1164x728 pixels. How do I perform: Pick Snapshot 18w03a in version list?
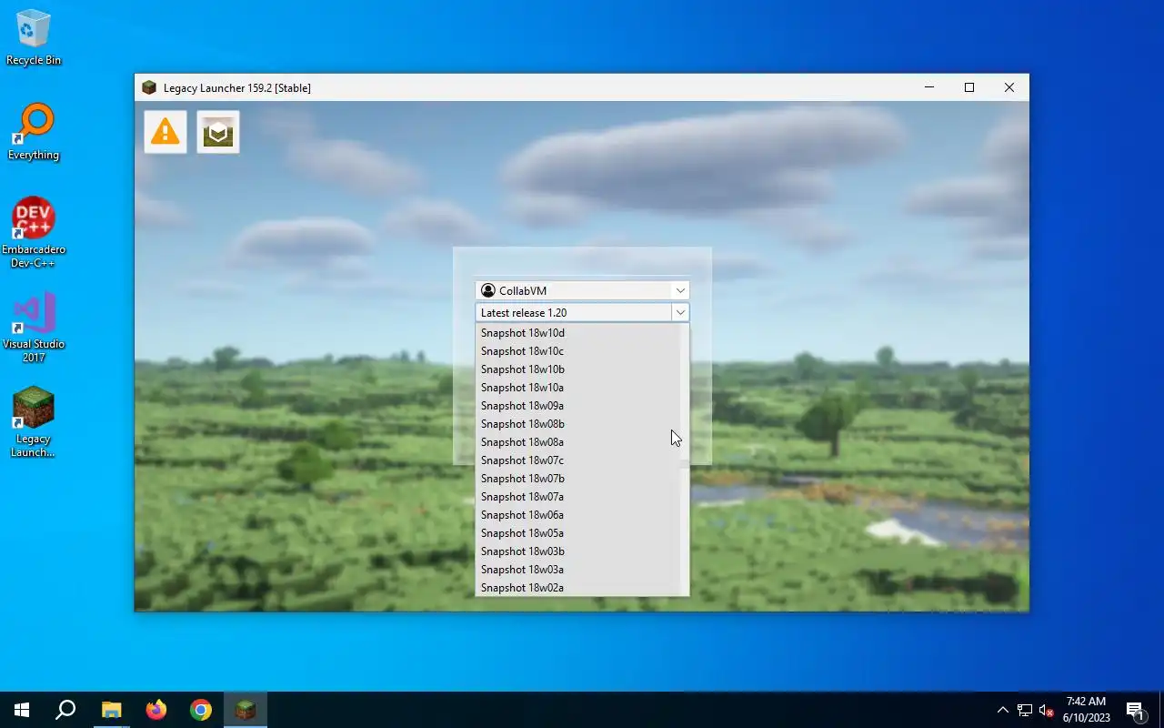pyautogui.click(x=577, y=570)
